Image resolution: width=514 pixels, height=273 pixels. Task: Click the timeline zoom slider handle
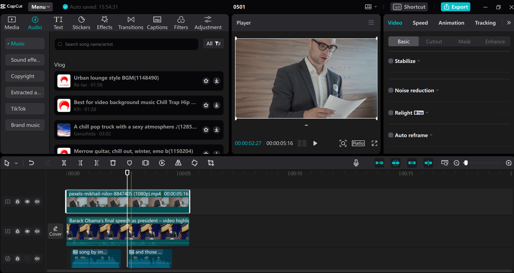tap(466, 163)
